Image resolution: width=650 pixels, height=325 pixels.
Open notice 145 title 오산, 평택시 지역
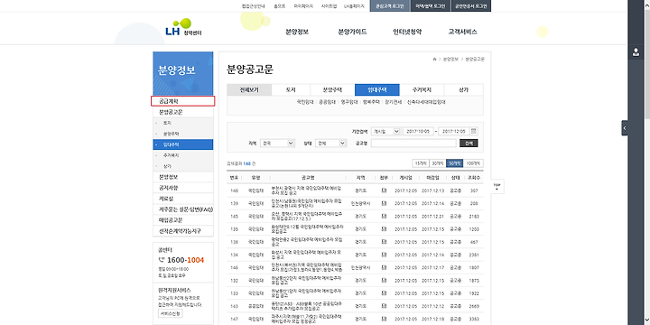pyautogui.click(x=306, y=217)
